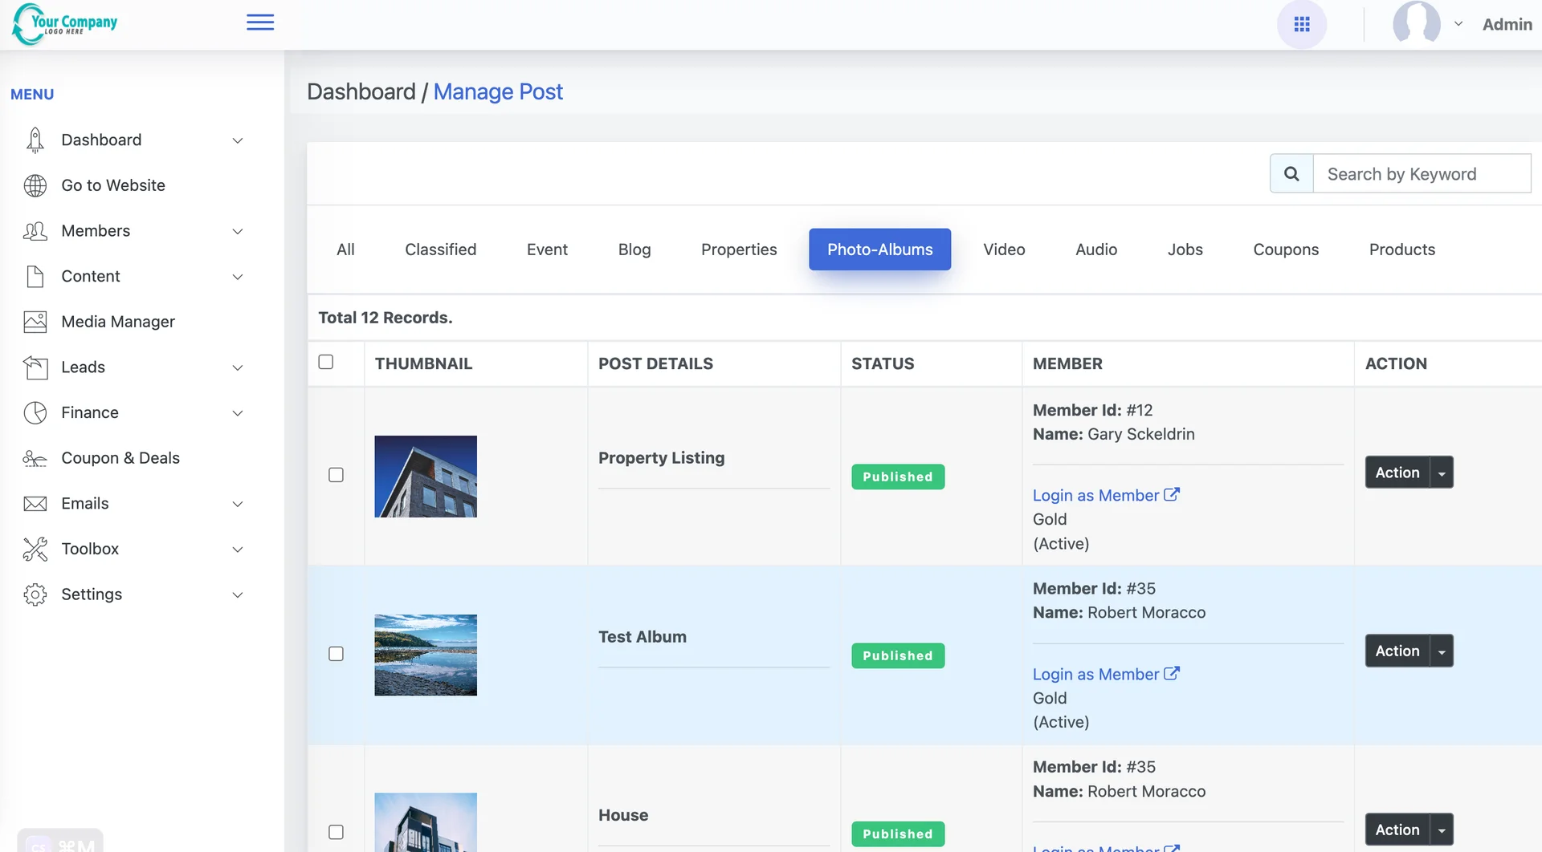Screen dimensions: 1542x852
Task: Select the Emails envelope icon in sidebar
Action: (x=35, y=503)
